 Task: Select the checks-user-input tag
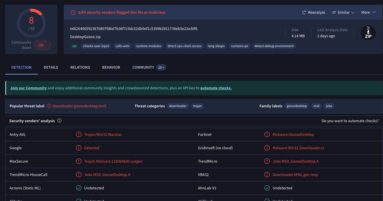point(96,46)
